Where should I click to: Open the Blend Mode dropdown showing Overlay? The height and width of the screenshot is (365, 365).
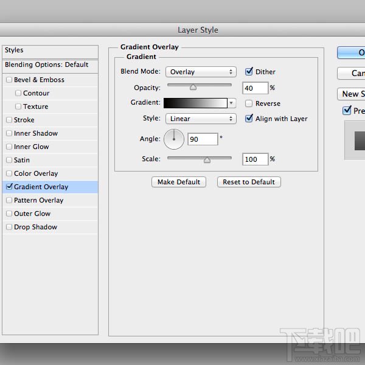click(x=201, y=72)
